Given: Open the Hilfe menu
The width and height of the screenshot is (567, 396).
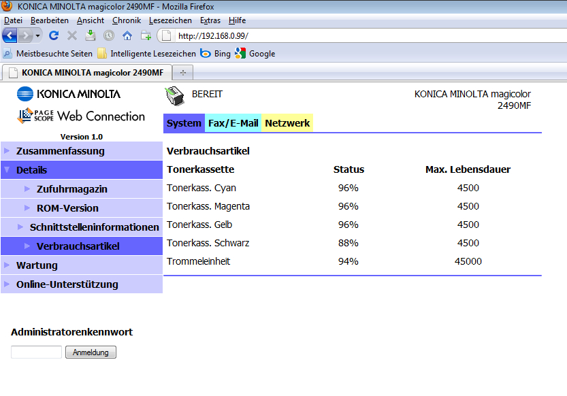Looking at the screenshot, I should (x=237, y=20).
